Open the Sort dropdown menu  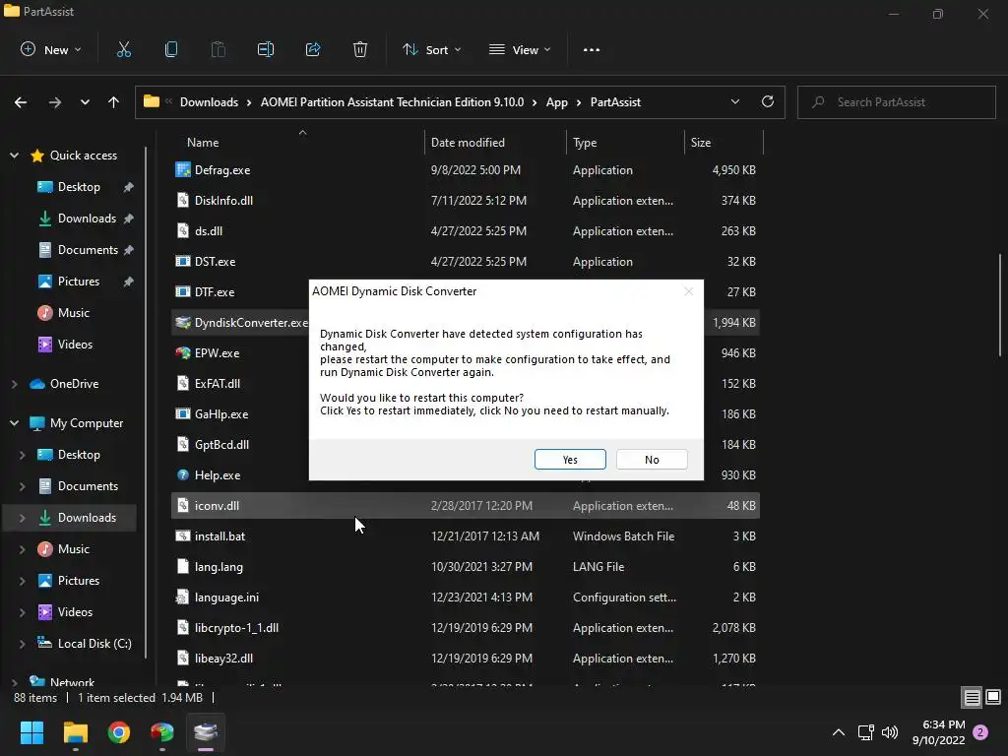click(431, 49)
